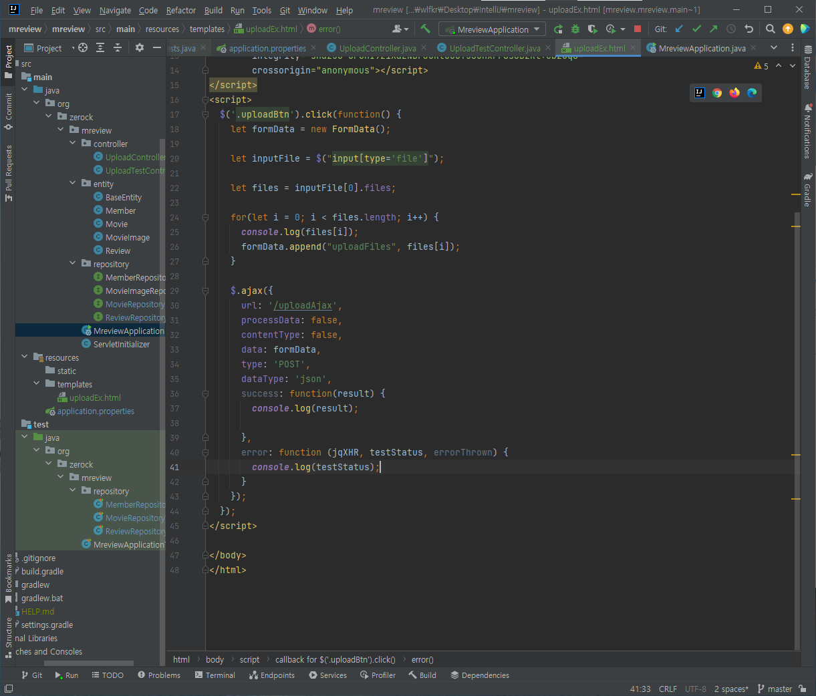Open in Chrome browser icon
The image size is (816, 696).
(717, 93)
